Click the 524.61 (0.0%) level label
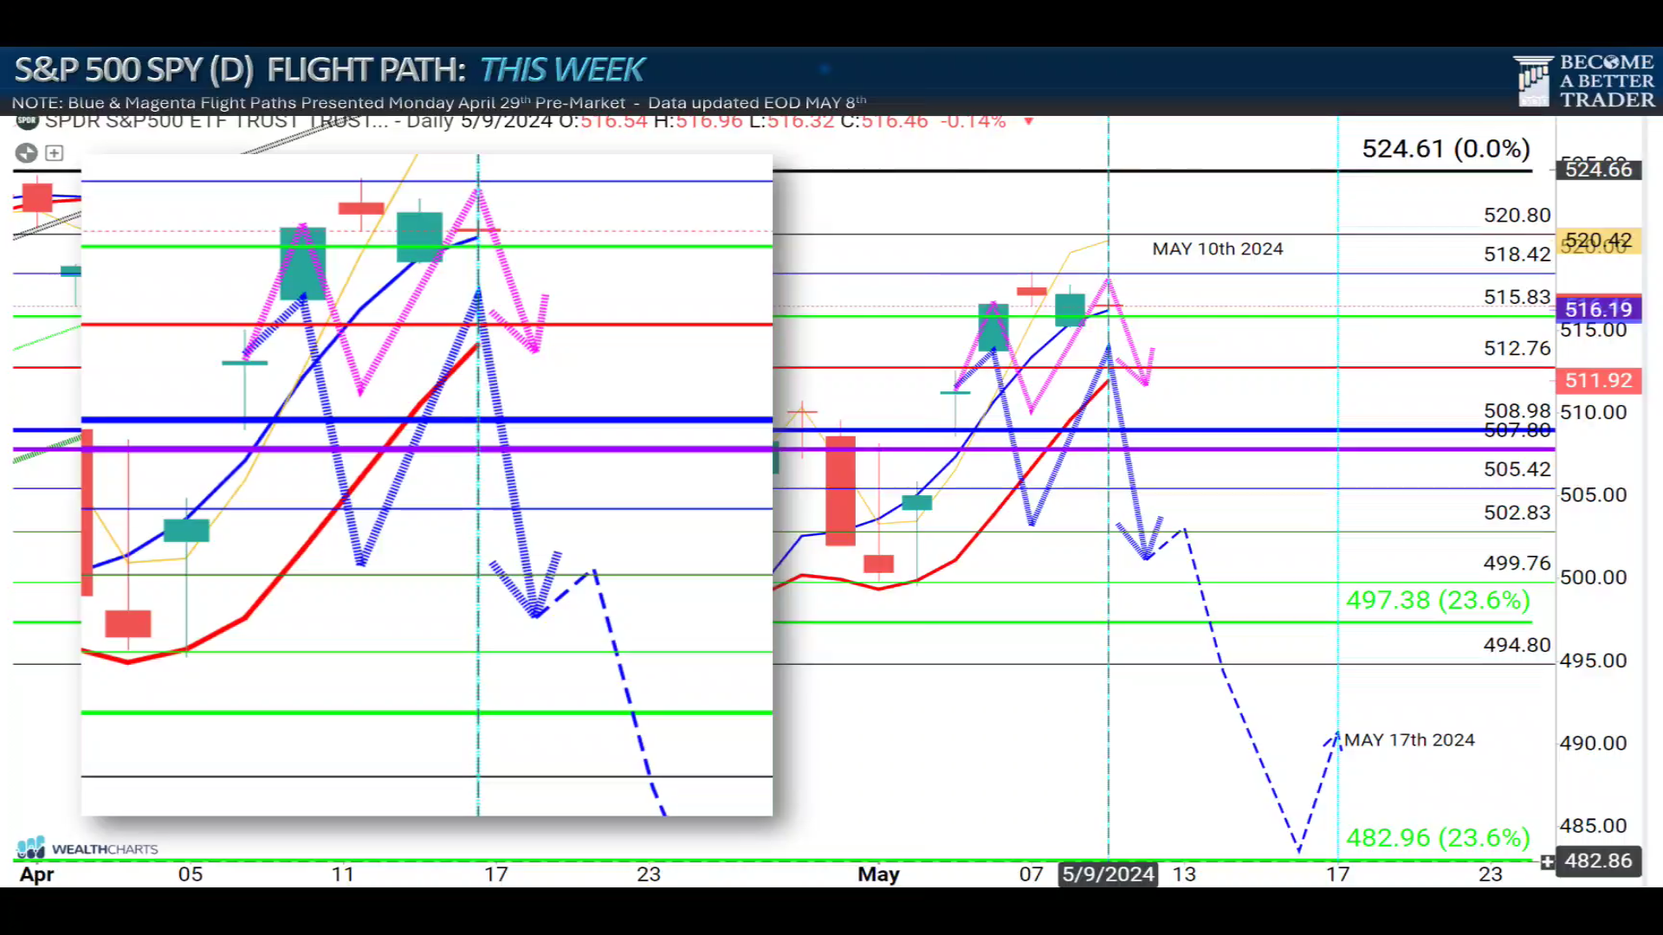The height and width of the screenshot is (935, 1663). [1446, 149]
